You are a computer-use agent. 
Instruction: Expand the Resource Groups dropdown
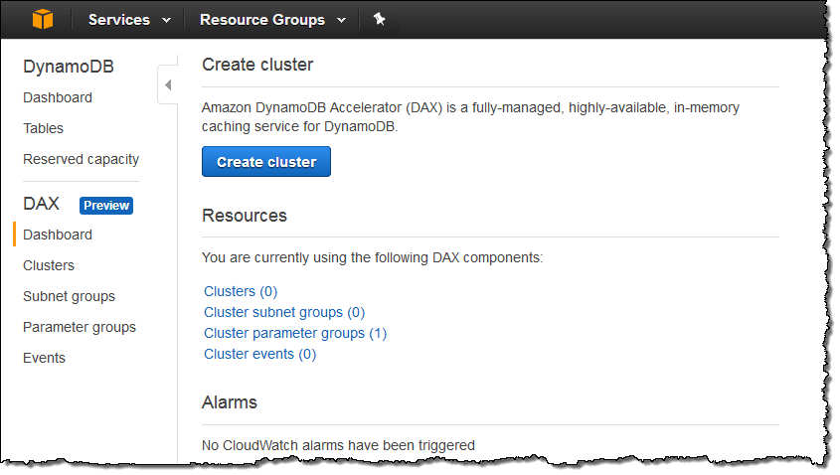272,20
